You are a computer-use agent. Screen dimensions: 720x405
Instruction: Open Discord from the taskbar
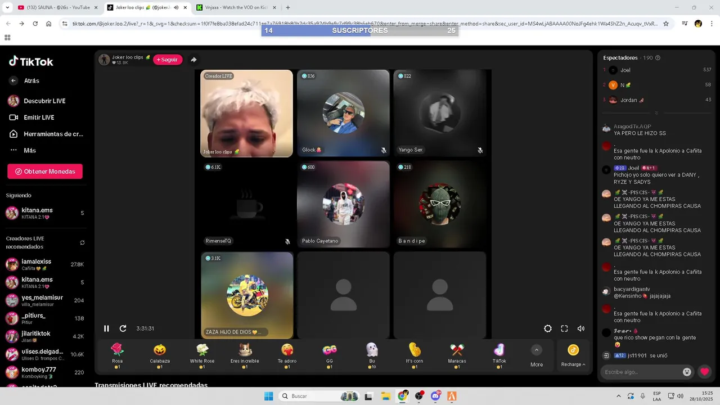[435, 396]
